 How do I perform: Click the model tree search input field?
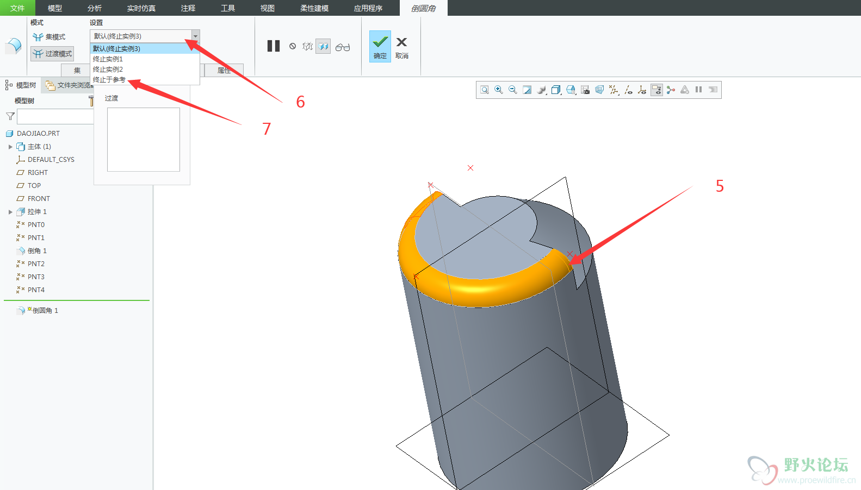click(x=55, y=116)
